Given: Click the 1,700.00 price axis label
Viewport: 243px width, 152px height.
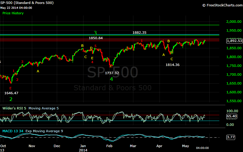Looking at the screenshot, I should (234, 74).
